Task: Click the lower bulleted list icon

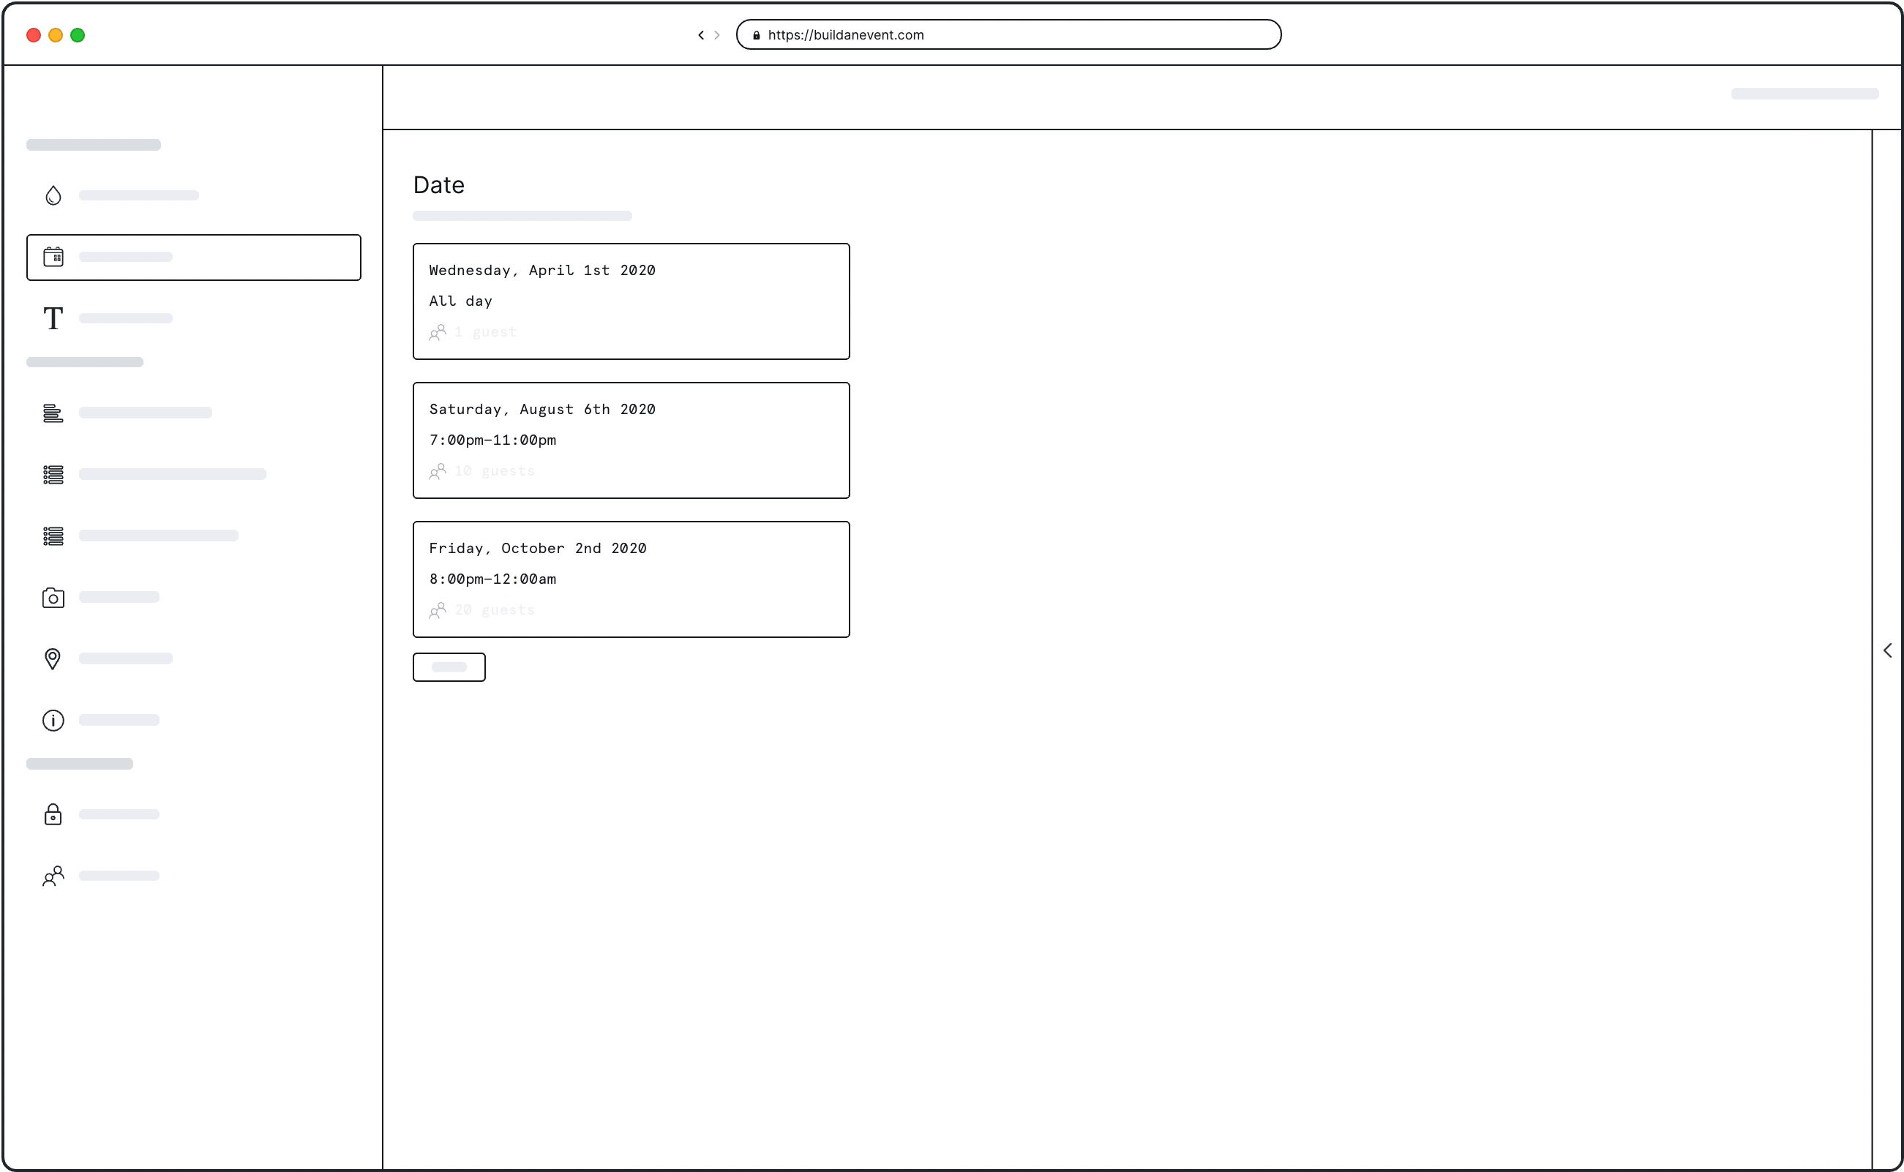Action: pos(53,535)
